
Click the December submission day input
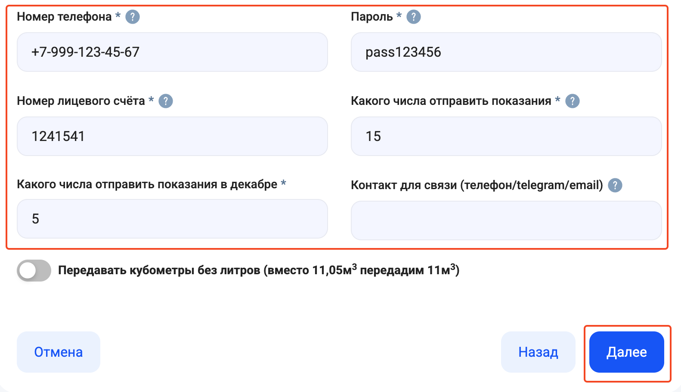coord(172,219)
